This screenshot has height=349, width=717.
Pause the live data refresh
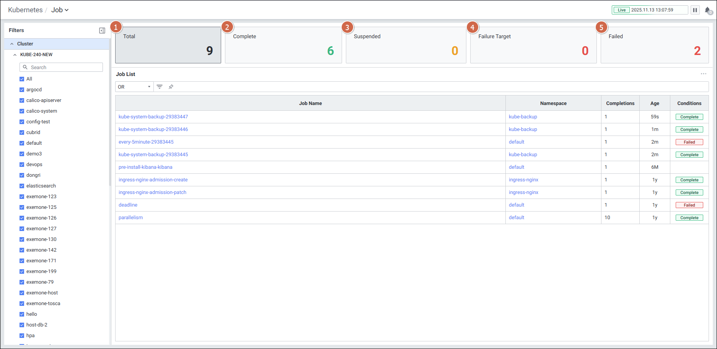click(x=695, y=10)
